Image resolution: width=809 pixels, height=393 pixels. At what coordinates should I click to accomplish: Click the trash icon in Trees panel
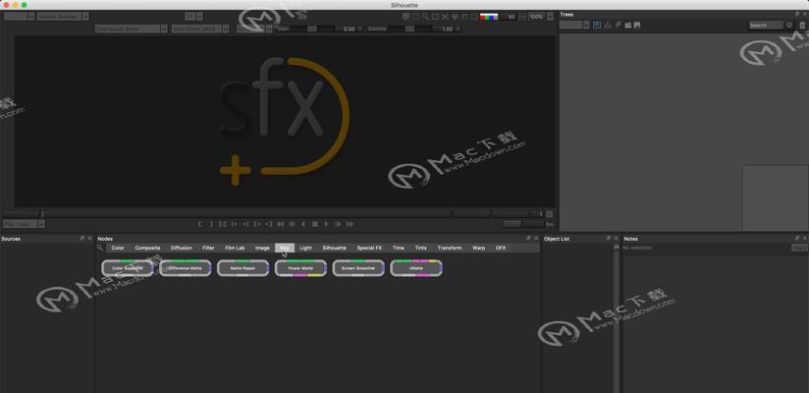point(802,25)
